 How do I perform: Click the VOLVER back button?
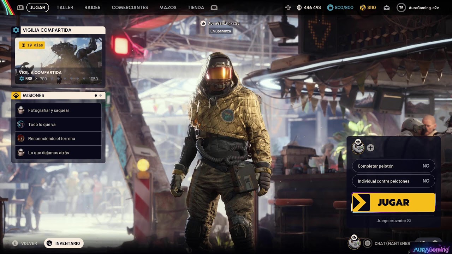[x=29, y=243]
